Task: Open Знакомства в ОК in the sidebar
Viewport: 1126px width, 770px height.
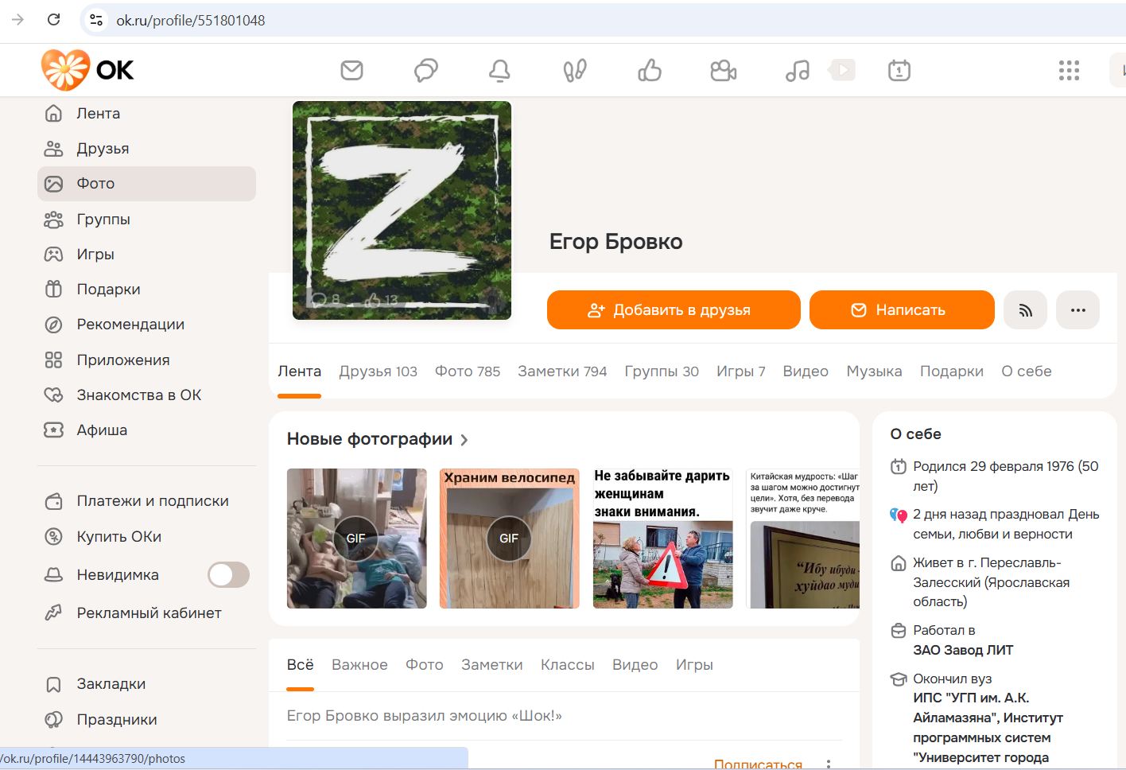Action: 146,395
